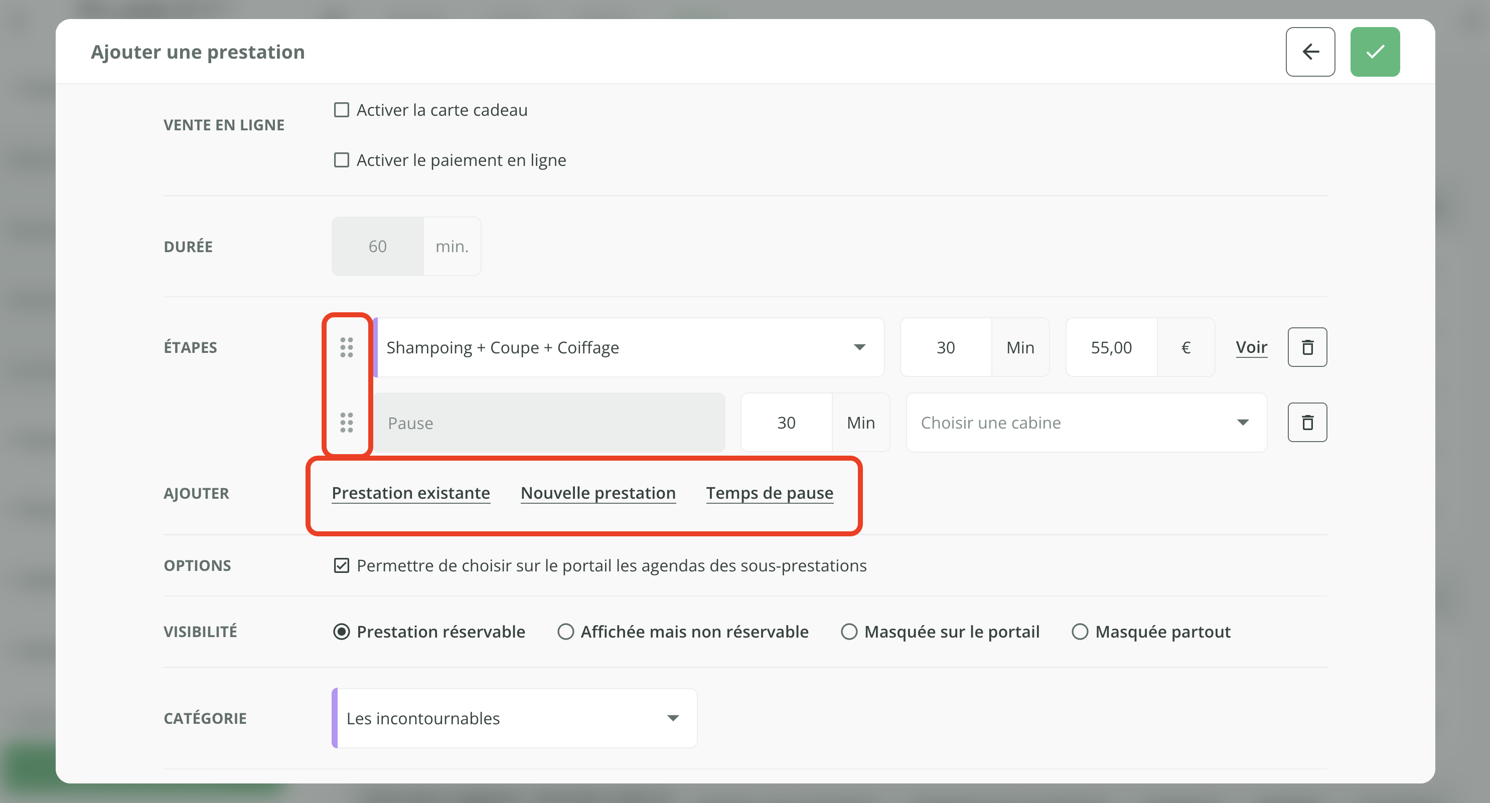Click the back arrow button
Screen dimensions: 1490x803
pyautogui.click(x=1309, y=52)
